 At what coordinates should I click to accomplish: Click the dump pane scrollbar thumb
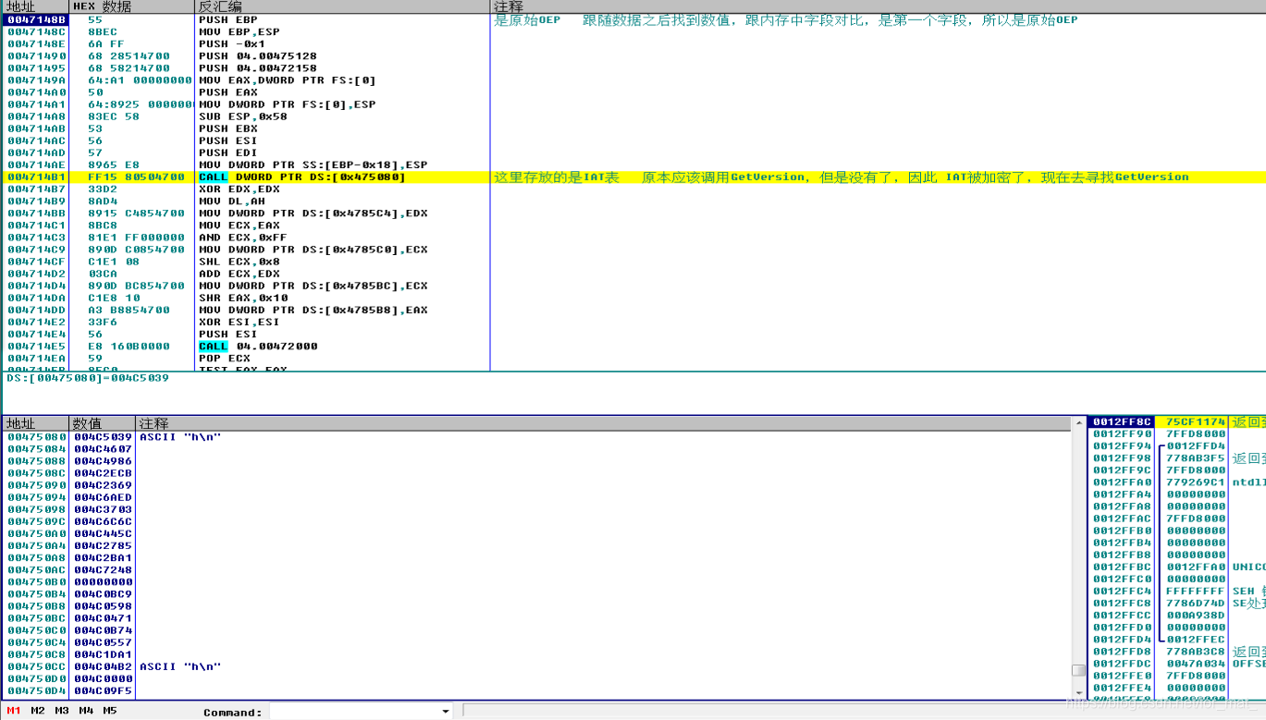tap(1078, 671)
